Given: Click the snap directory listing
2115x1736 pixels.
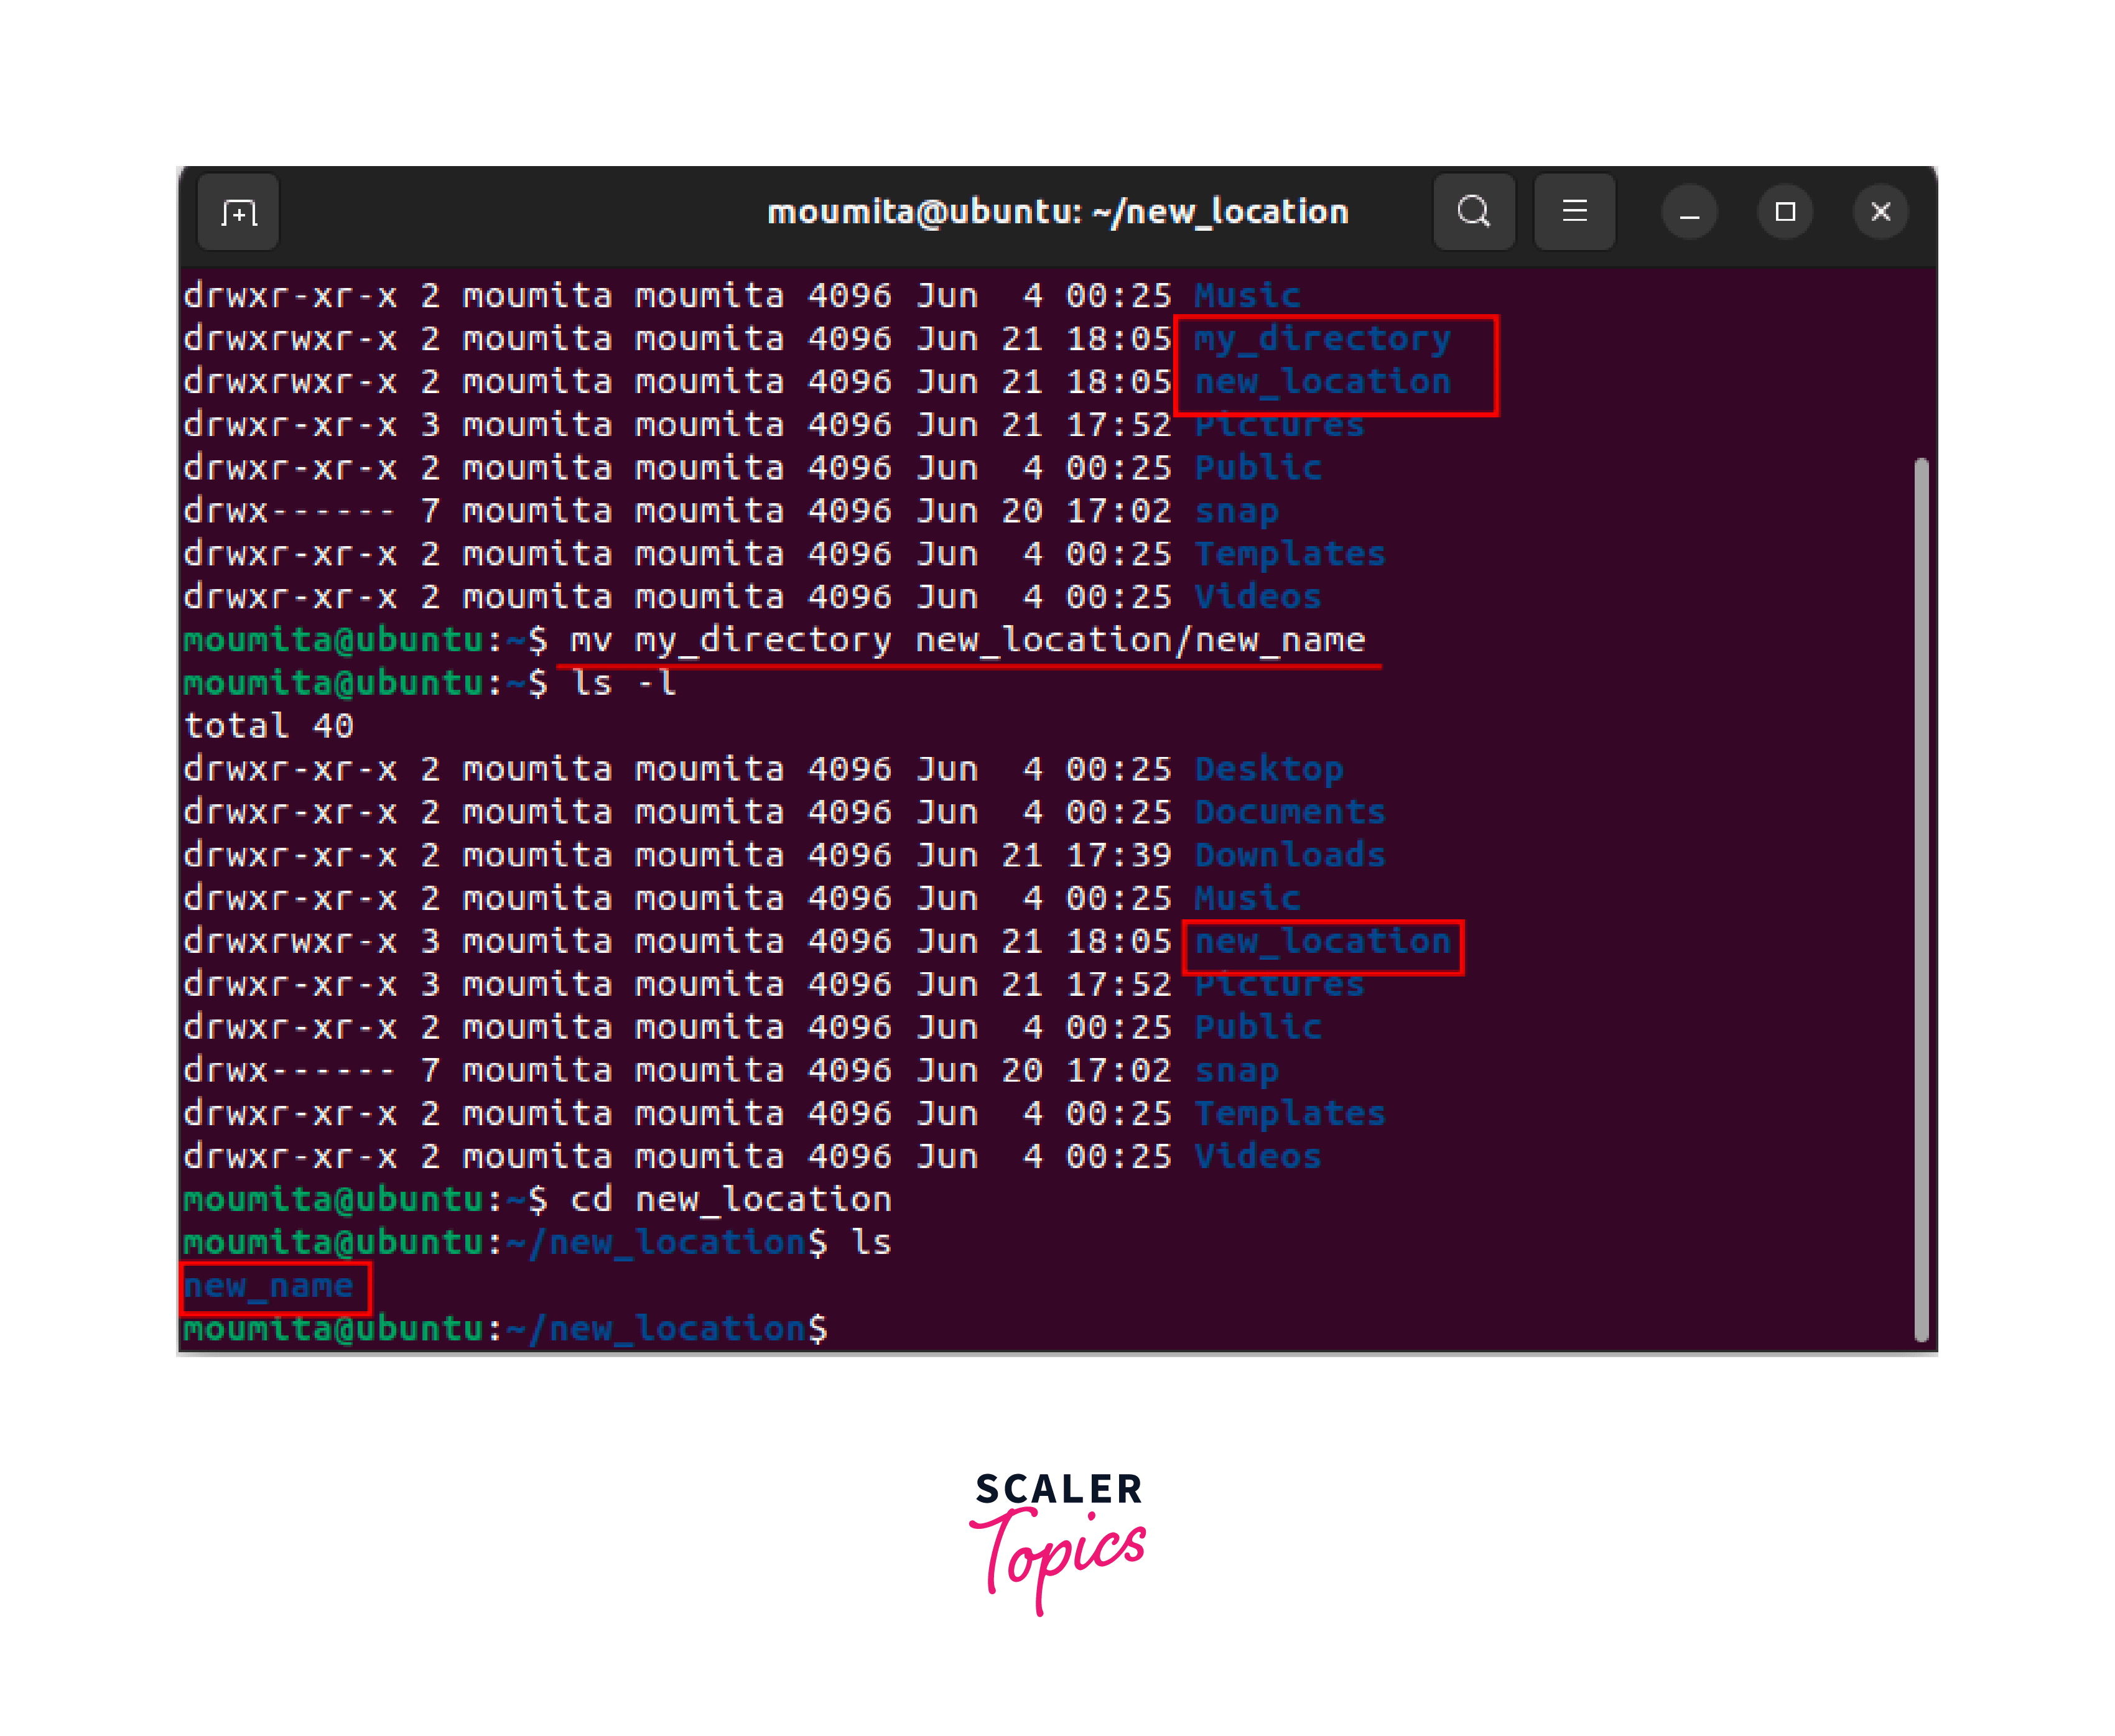Looking at the screenshot, I should (1237, 1069).
